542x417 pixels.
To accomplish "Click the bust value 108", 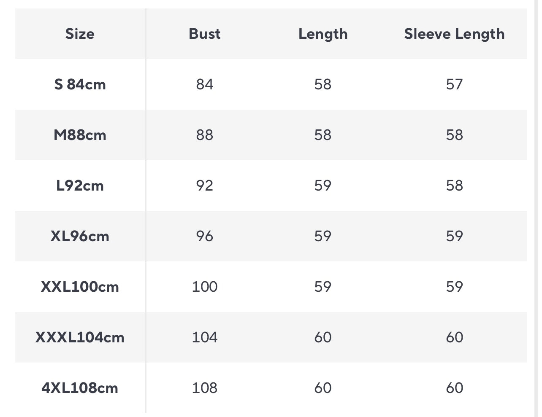I will click(205, 388).
